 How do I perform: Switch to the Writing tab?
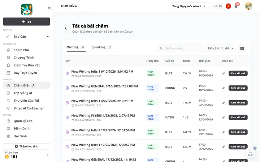76,47
